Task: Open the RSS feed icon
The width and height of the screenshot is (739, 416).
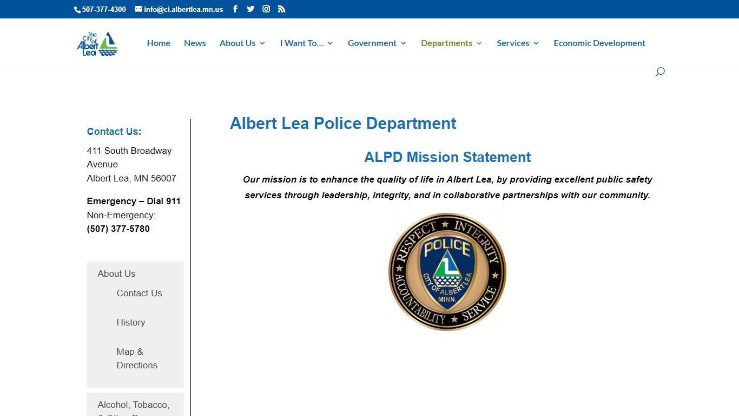Action: [281, 9]
